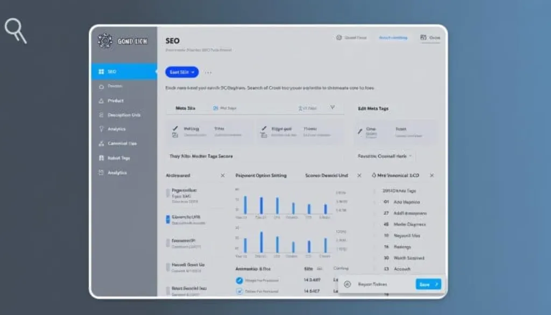The height and width of the screenshot is (315, 551).
Task: Close the Scoren chart panel with its X
Action: (x=359, y=175)
